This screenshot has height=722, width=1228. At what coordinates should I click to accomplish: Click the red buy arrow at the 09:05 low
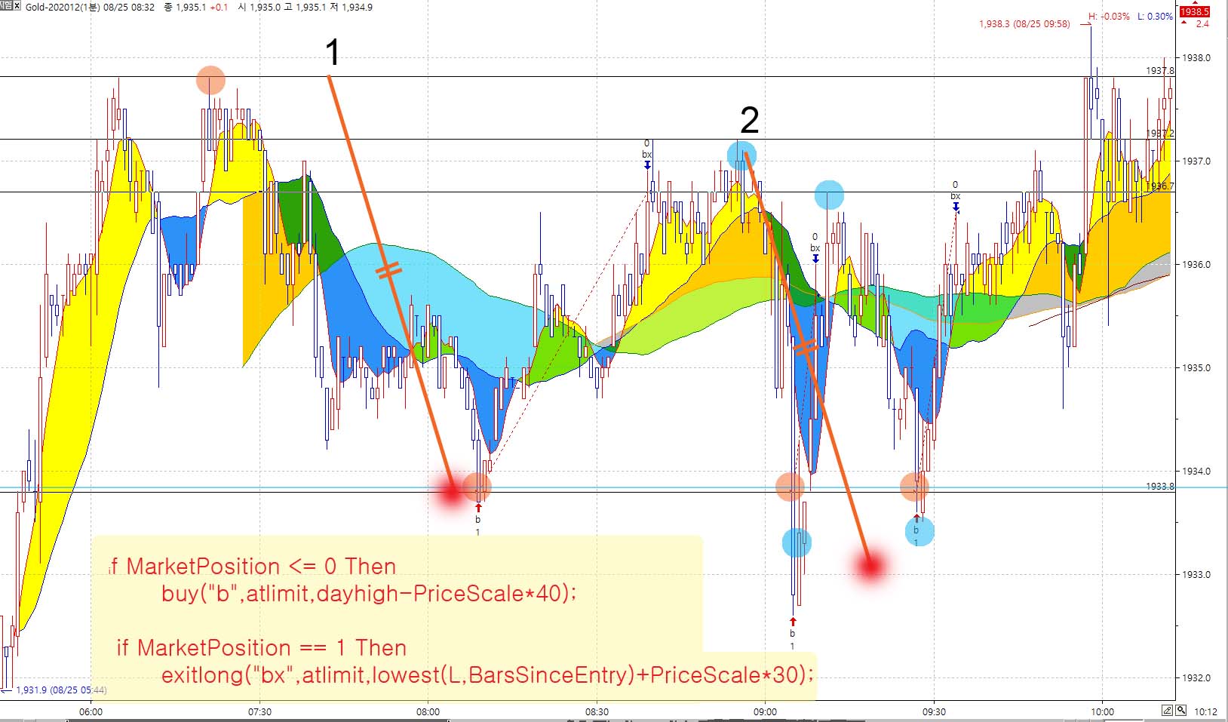click(x=793, y=622)
